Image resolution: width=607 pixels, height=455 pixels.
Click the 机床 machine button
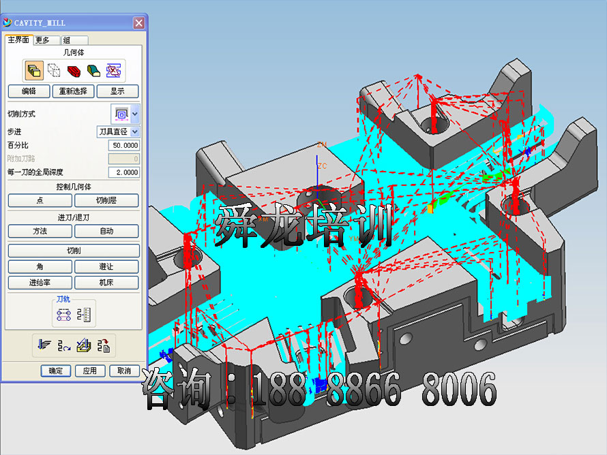(x=106, y=283)
